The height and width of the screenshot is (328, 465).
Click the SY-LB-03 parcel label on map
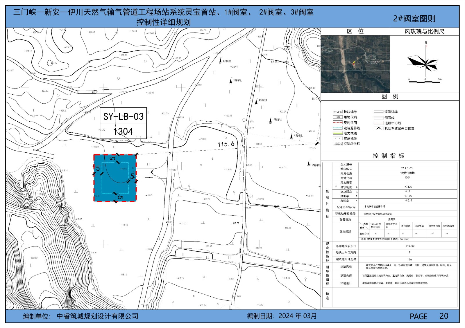pyautogui.click(x=123, y=116)
